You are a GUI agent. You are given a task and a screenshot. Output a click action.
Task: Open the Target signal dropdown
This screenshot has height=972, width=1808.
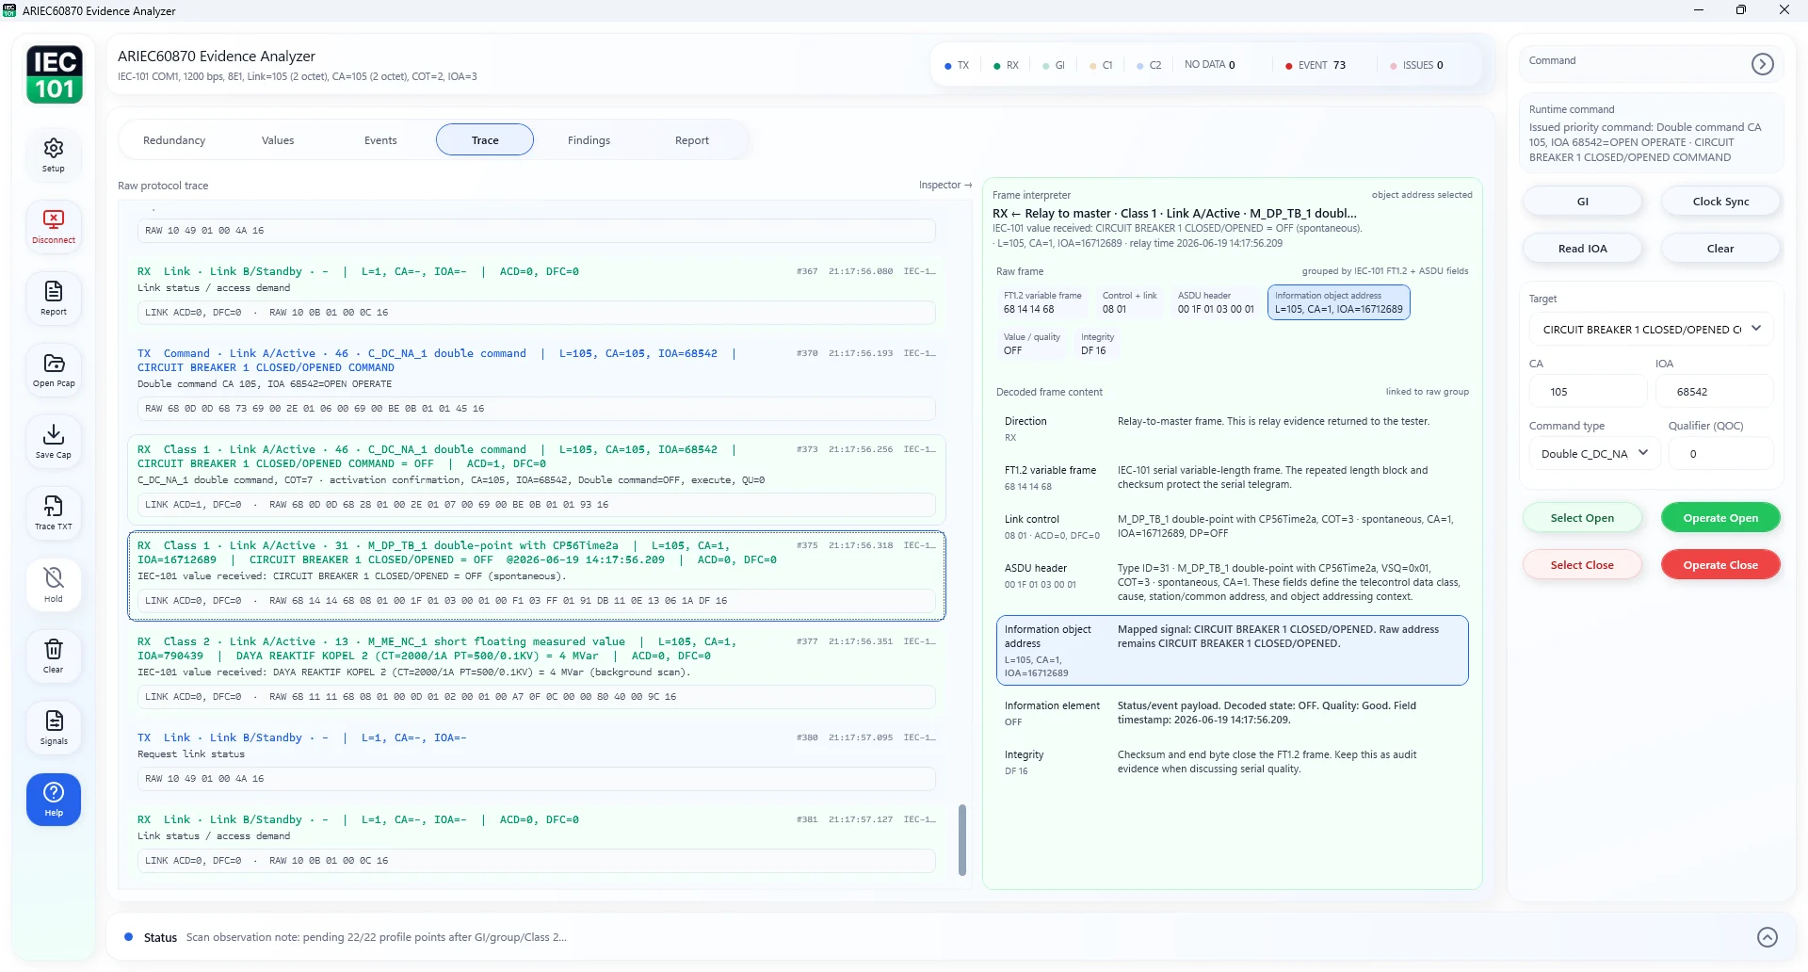point(1652,330)
